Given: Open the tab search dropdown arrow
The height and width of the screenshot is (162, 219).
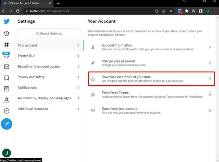Looking at the screenshot, I should (x=184, y=1).
